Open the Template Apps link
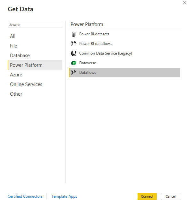Screen dimensions: 187x208 [64, 196]
